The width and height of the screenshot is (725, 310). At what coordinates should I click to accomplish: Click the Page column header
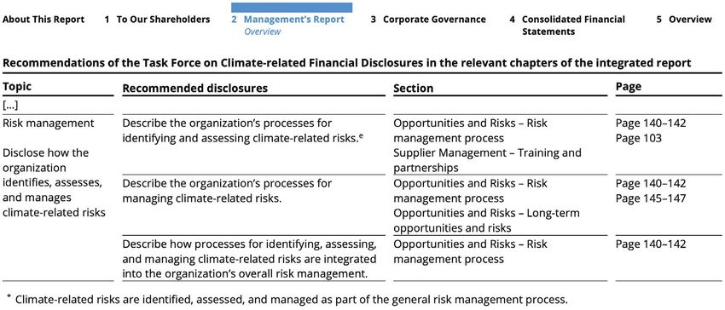click(x=629, y=87)
